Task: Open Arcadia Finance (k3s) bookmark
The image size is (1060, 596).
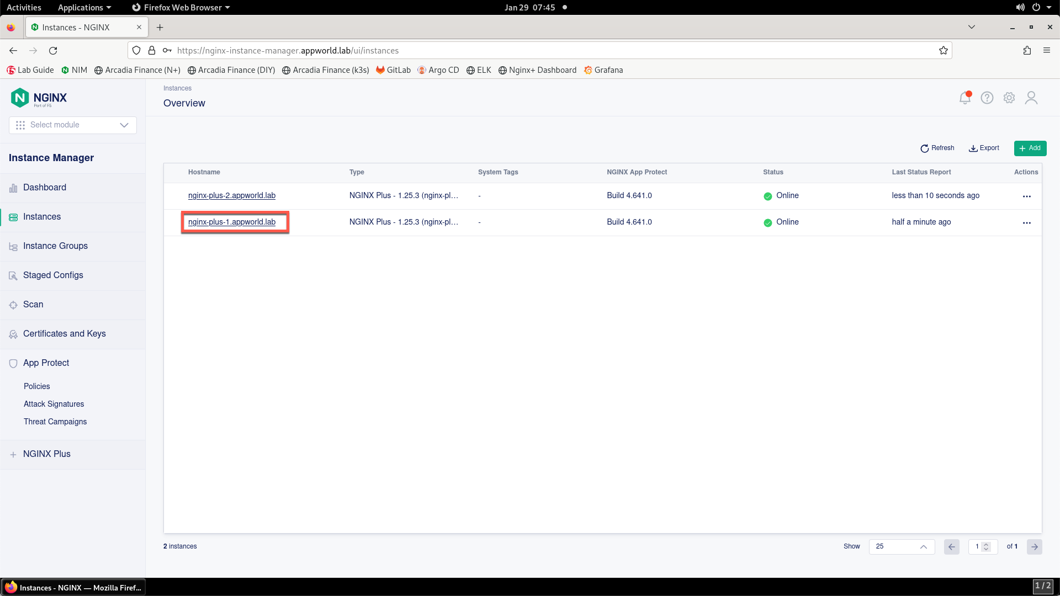Action: [326, 70]
